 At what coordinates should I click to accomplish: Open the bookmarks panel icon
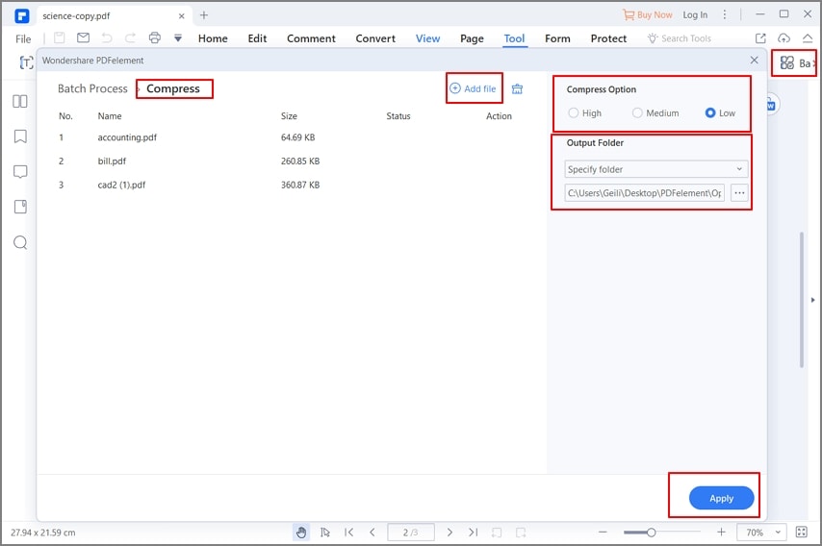(20, 136)
